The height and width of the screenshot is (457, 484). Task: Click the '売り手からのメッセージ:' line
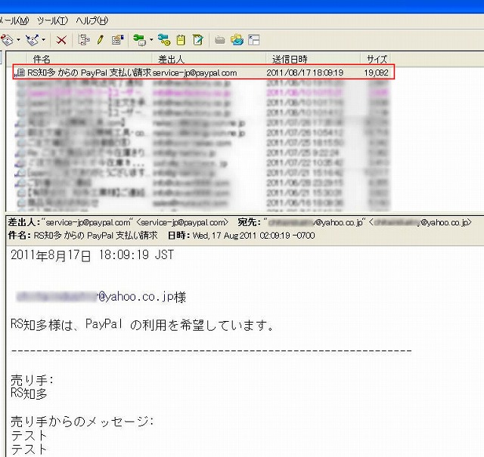tap(82, 421)
